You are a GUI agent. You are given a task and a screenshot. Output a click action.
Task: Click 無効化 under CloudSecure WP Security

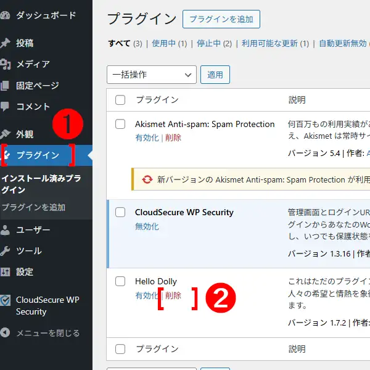pos(147,226)
